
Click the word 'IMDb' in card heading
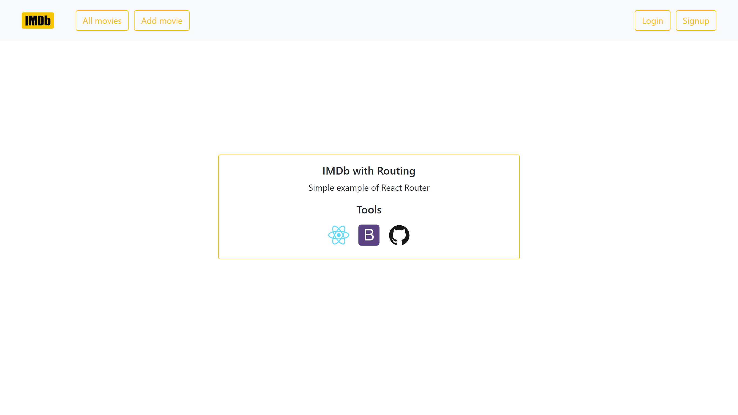pos(336,171)
